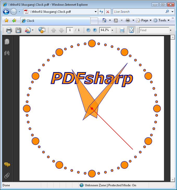
Task: Open the Tools menu
Action: [x=162, y=20]
